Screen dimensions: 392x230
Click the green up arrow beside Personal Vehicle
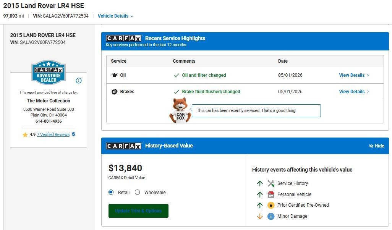(260, 194)
